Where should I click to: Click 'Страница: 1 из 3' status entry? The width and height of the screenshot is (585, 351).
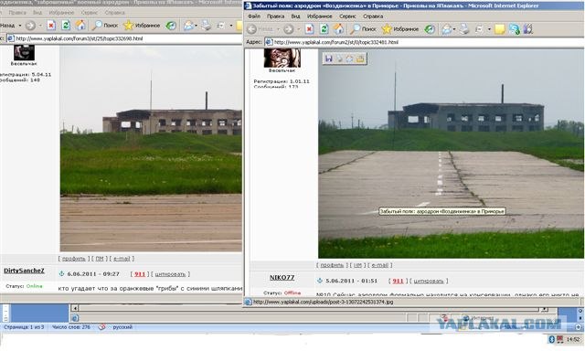[x=24, y=327]
